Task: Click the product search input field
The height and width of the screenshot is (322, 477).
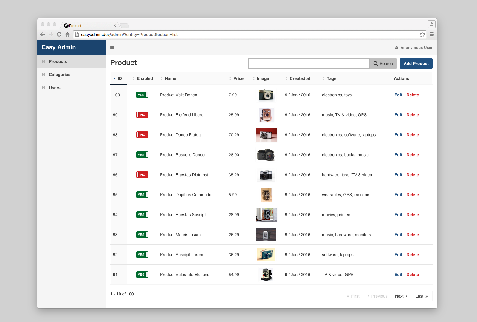Action: coord(309,64)
